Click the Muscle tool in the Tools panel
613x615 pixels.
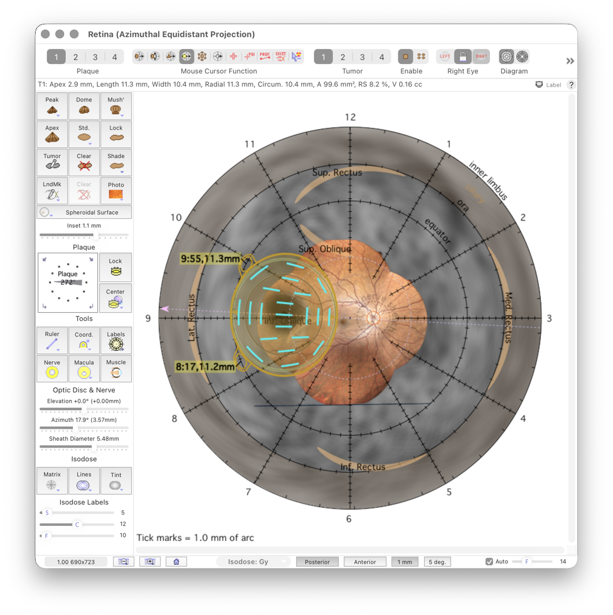[x=115, y=368]
